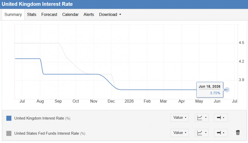The image size is (248, 143).
Task: Click the United Kingdom Interest Rate header title
Action: point(37,4)
